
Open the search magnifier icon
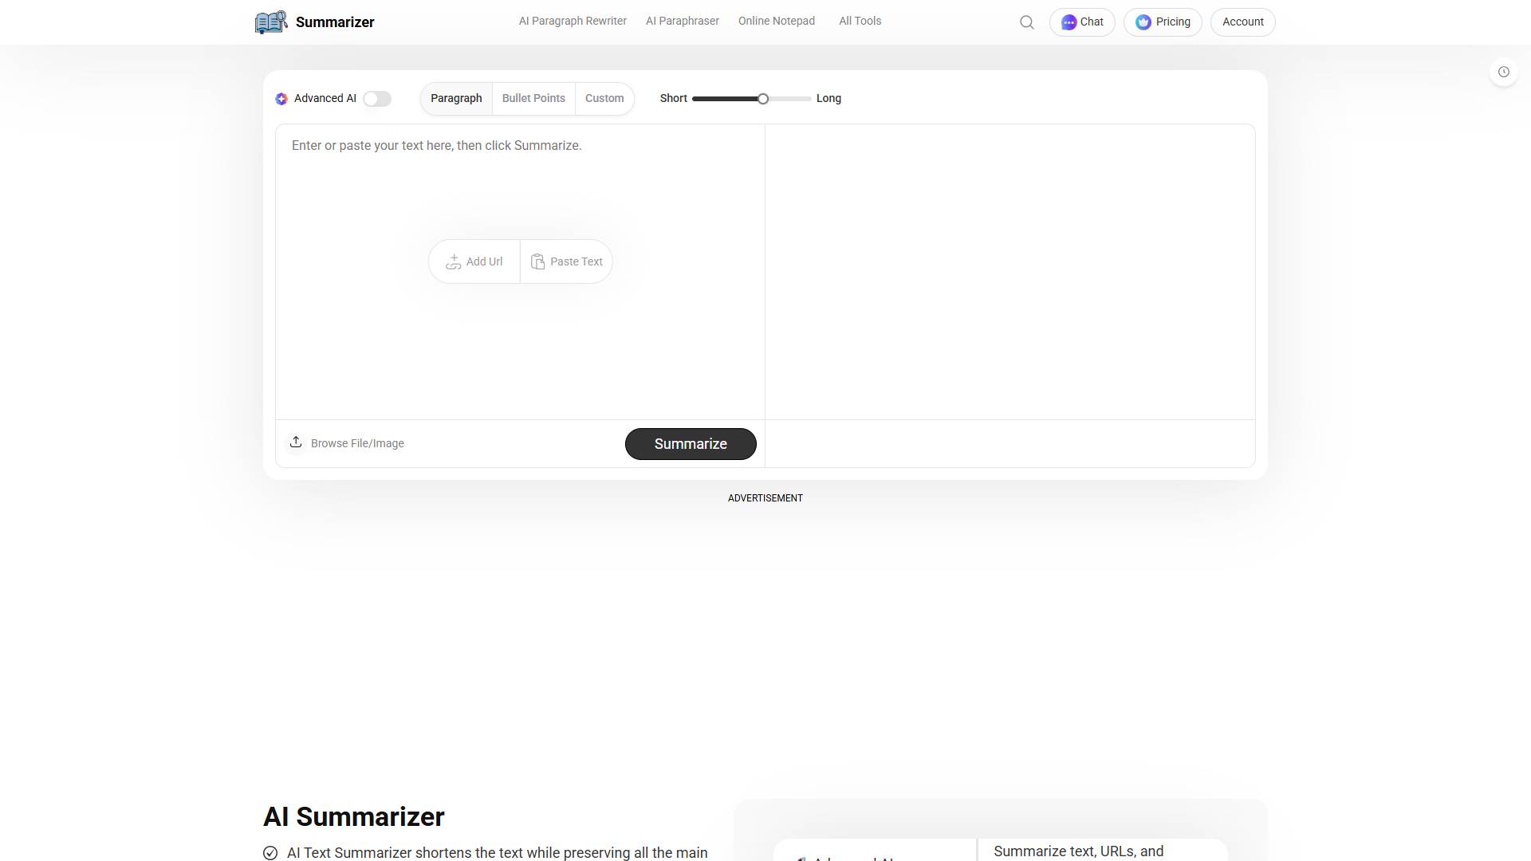point(1027,22)
